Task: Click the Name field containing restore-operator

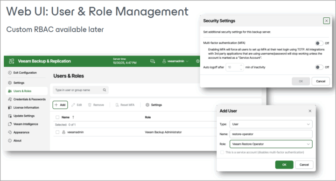Action: coord(271,134)
